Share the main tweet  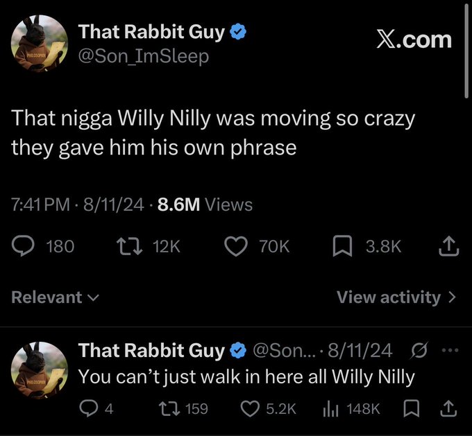tap(447, 245)
